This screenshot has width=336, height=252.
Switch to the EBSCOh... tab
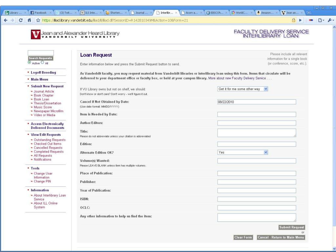[217, 13]
